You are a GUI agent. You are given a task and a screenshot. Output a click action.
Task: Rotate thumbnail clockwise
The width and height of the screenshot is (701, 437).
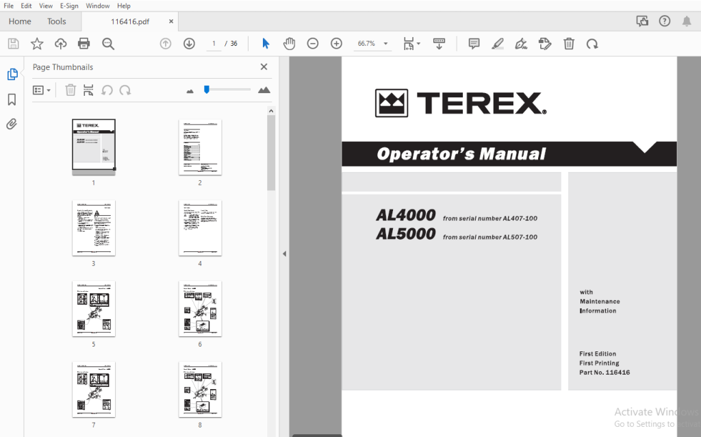click(125, 90)
